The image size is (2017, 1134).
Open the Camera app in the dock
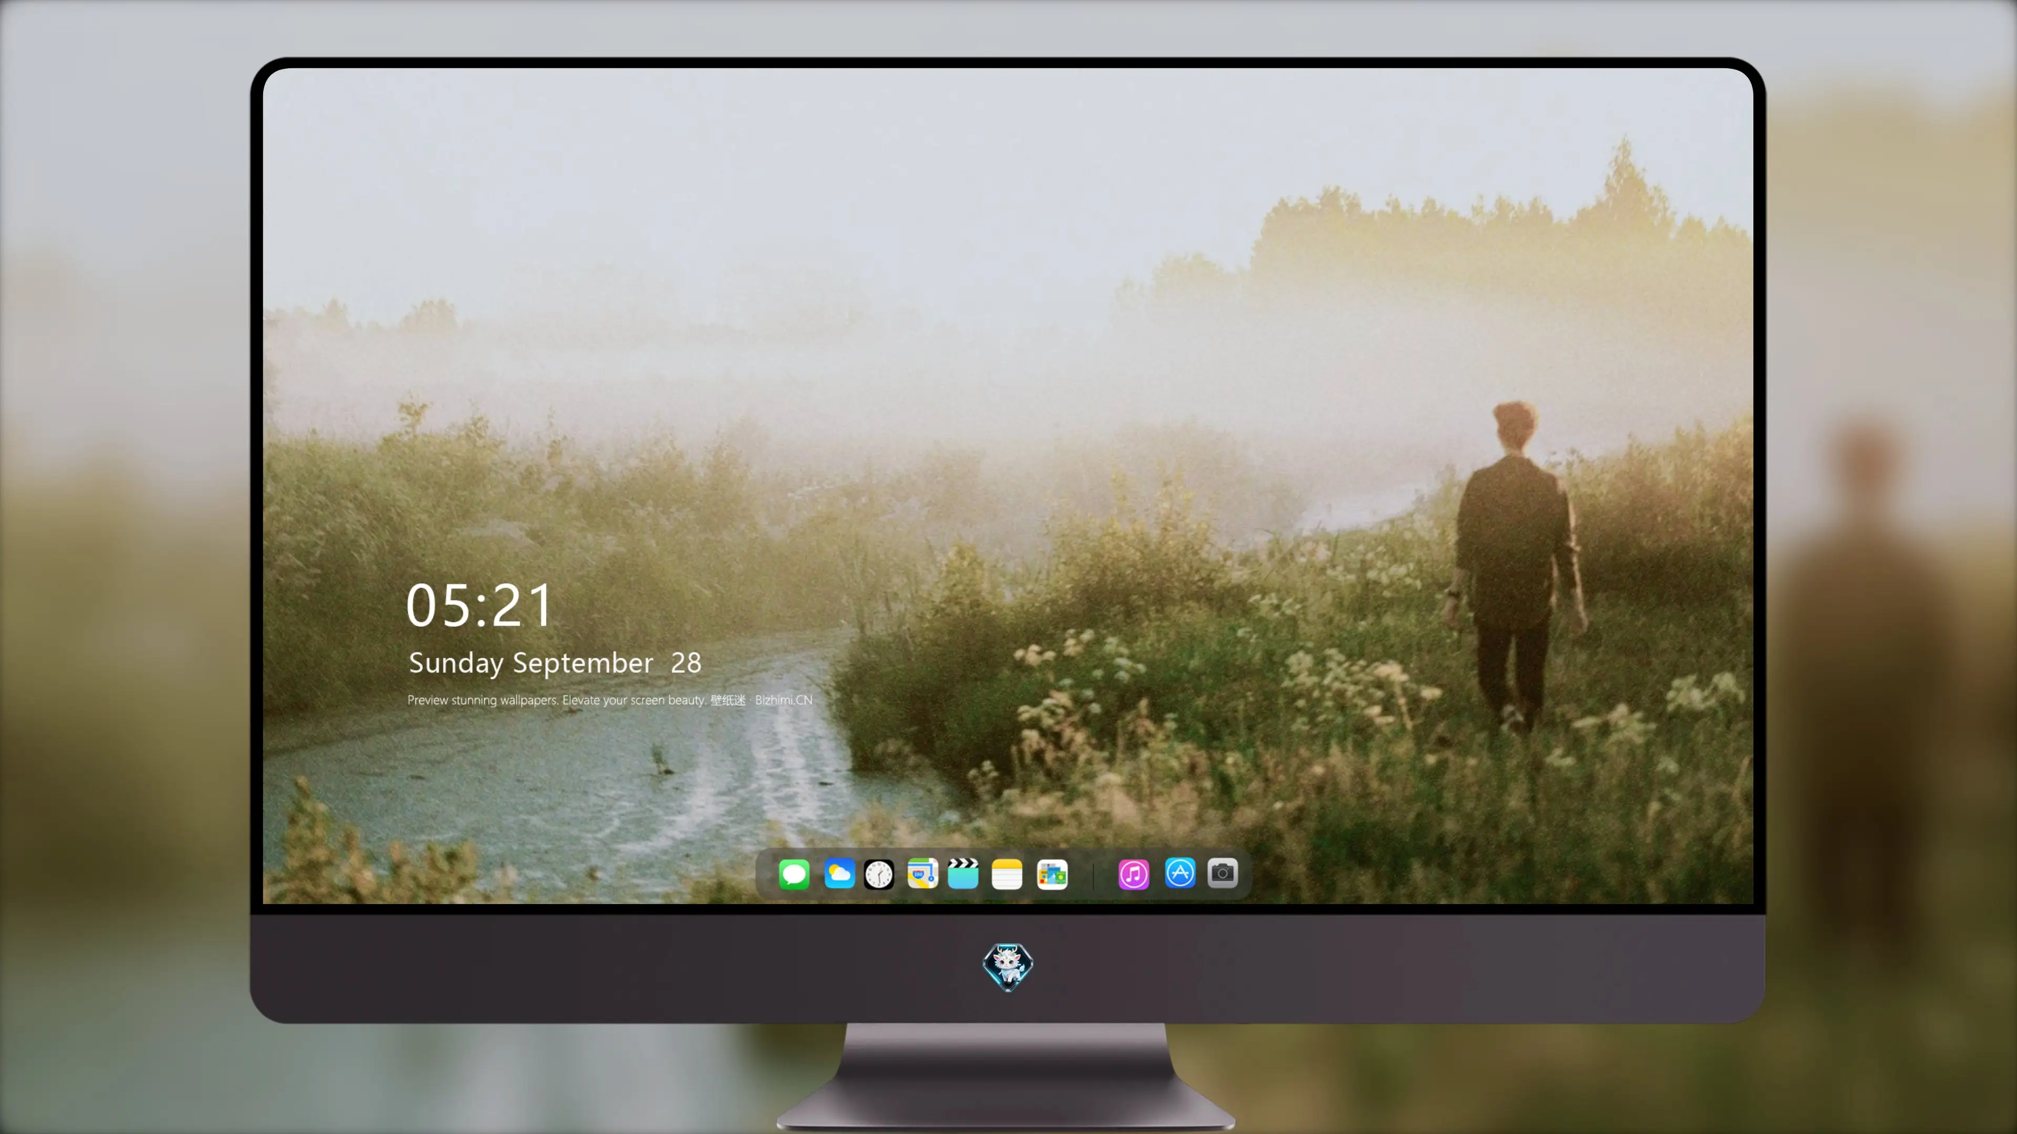(1222, 873)
